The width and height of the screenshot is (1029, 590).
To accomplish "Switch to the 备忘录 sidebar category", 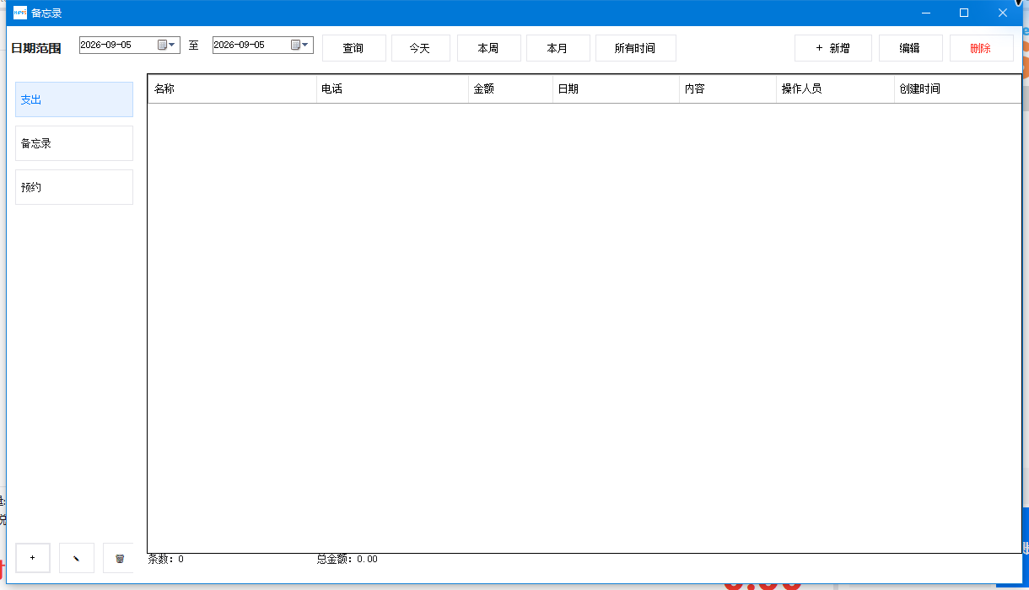I will 74,143.
